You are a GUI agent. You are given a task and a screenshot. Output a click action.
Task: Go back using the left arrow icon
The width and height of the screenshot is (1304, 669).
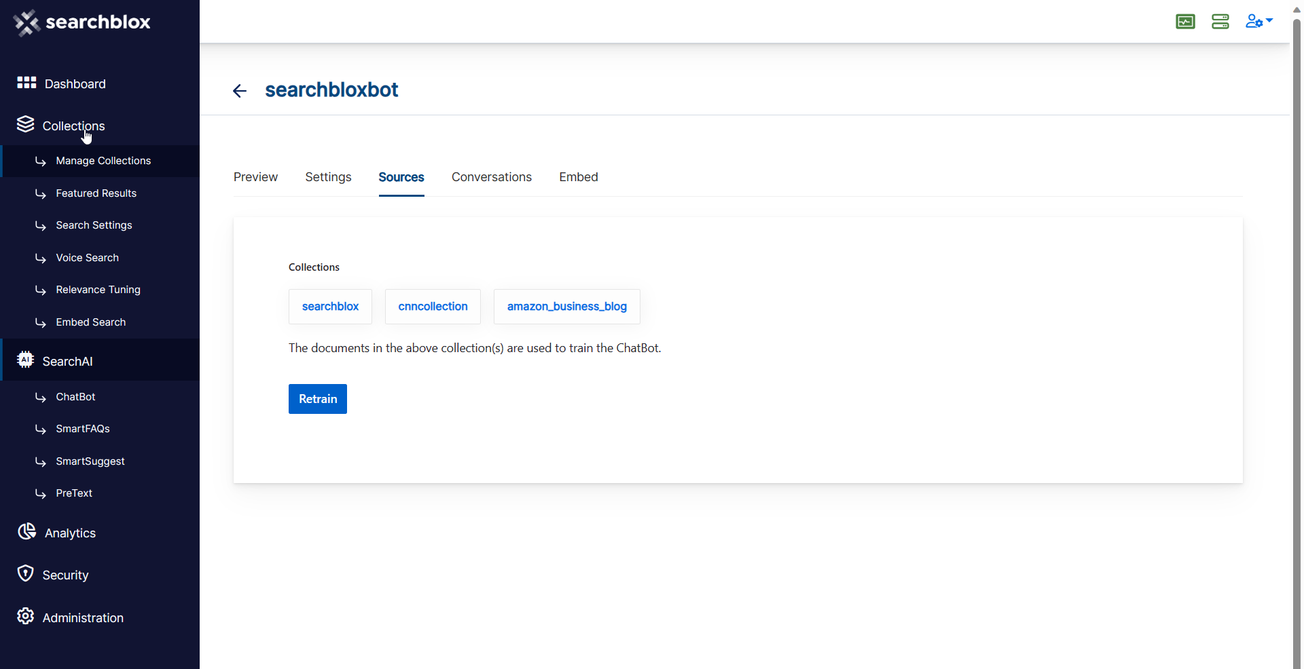pyautogui.click(x=240, y=91)
